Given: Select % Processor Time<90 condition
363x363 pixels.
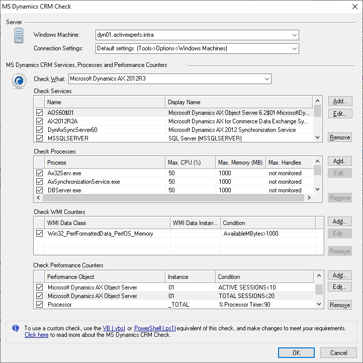Looking at the screenshot, I should pyautogui.click(x=244, y=305).
